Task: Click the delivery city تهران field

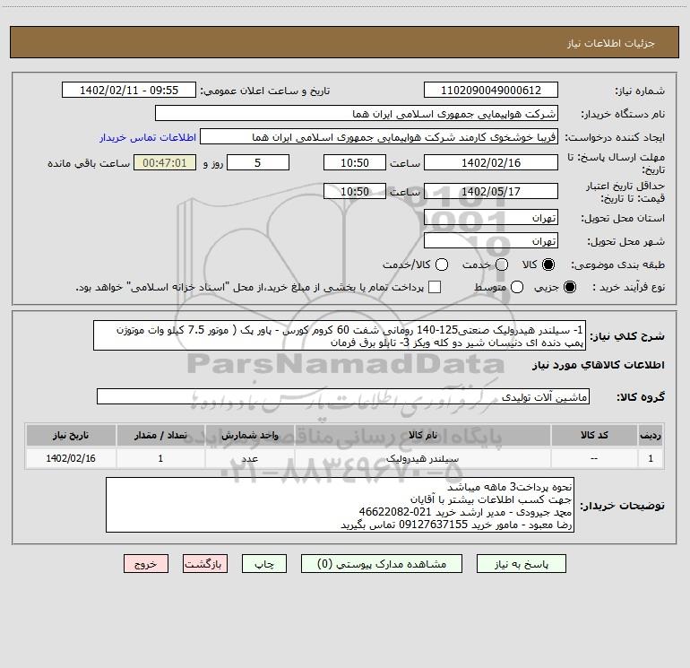Action: pos(491,241)
